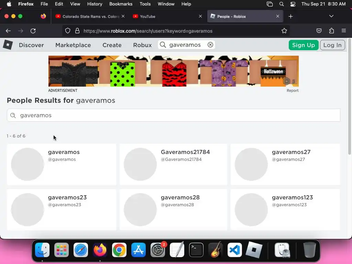Image resolution: width=352 pixels, height=264 pixels.
Task: Click the Halloween advertisement banner
Action: 173,71
